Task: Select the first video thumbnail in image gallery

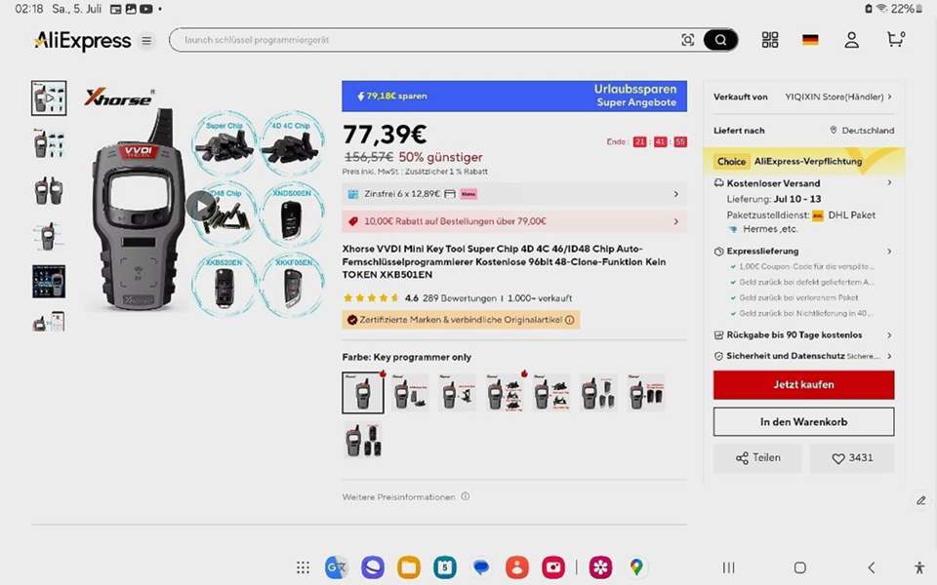Action: point(49,97)
